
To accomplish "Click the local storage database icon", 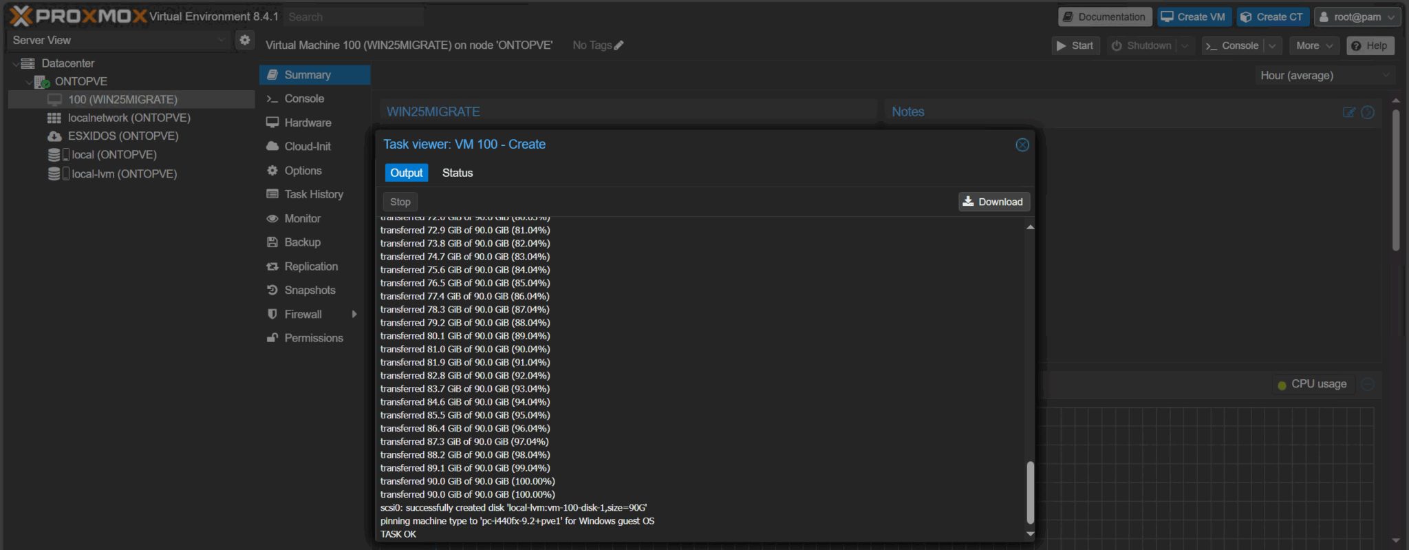I will [x=54, y=155].
